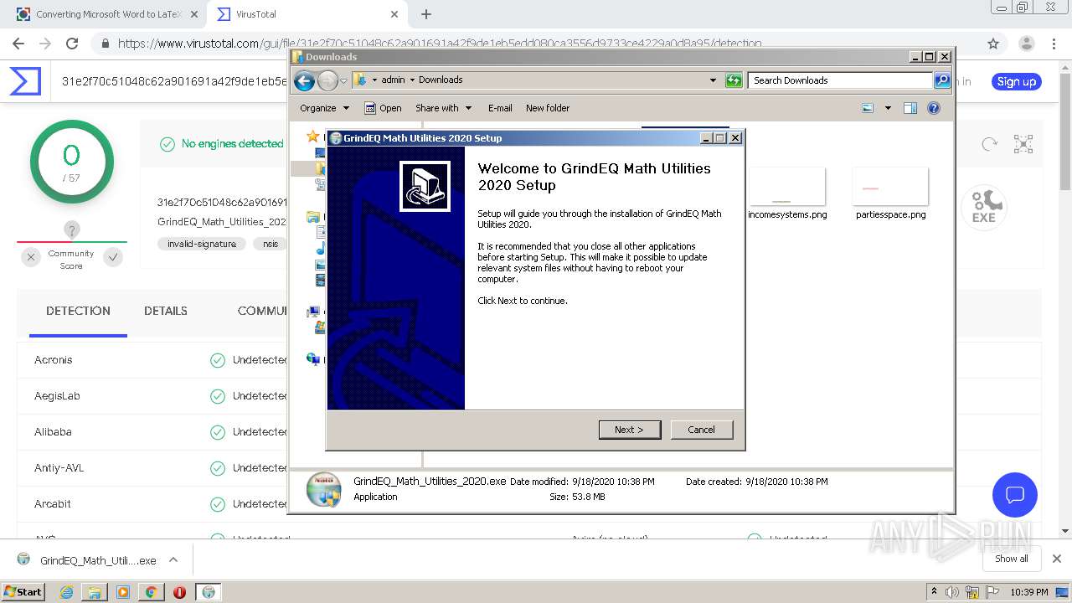
Task: Select partiesspace.png file
Action: [x=890, y=193]
